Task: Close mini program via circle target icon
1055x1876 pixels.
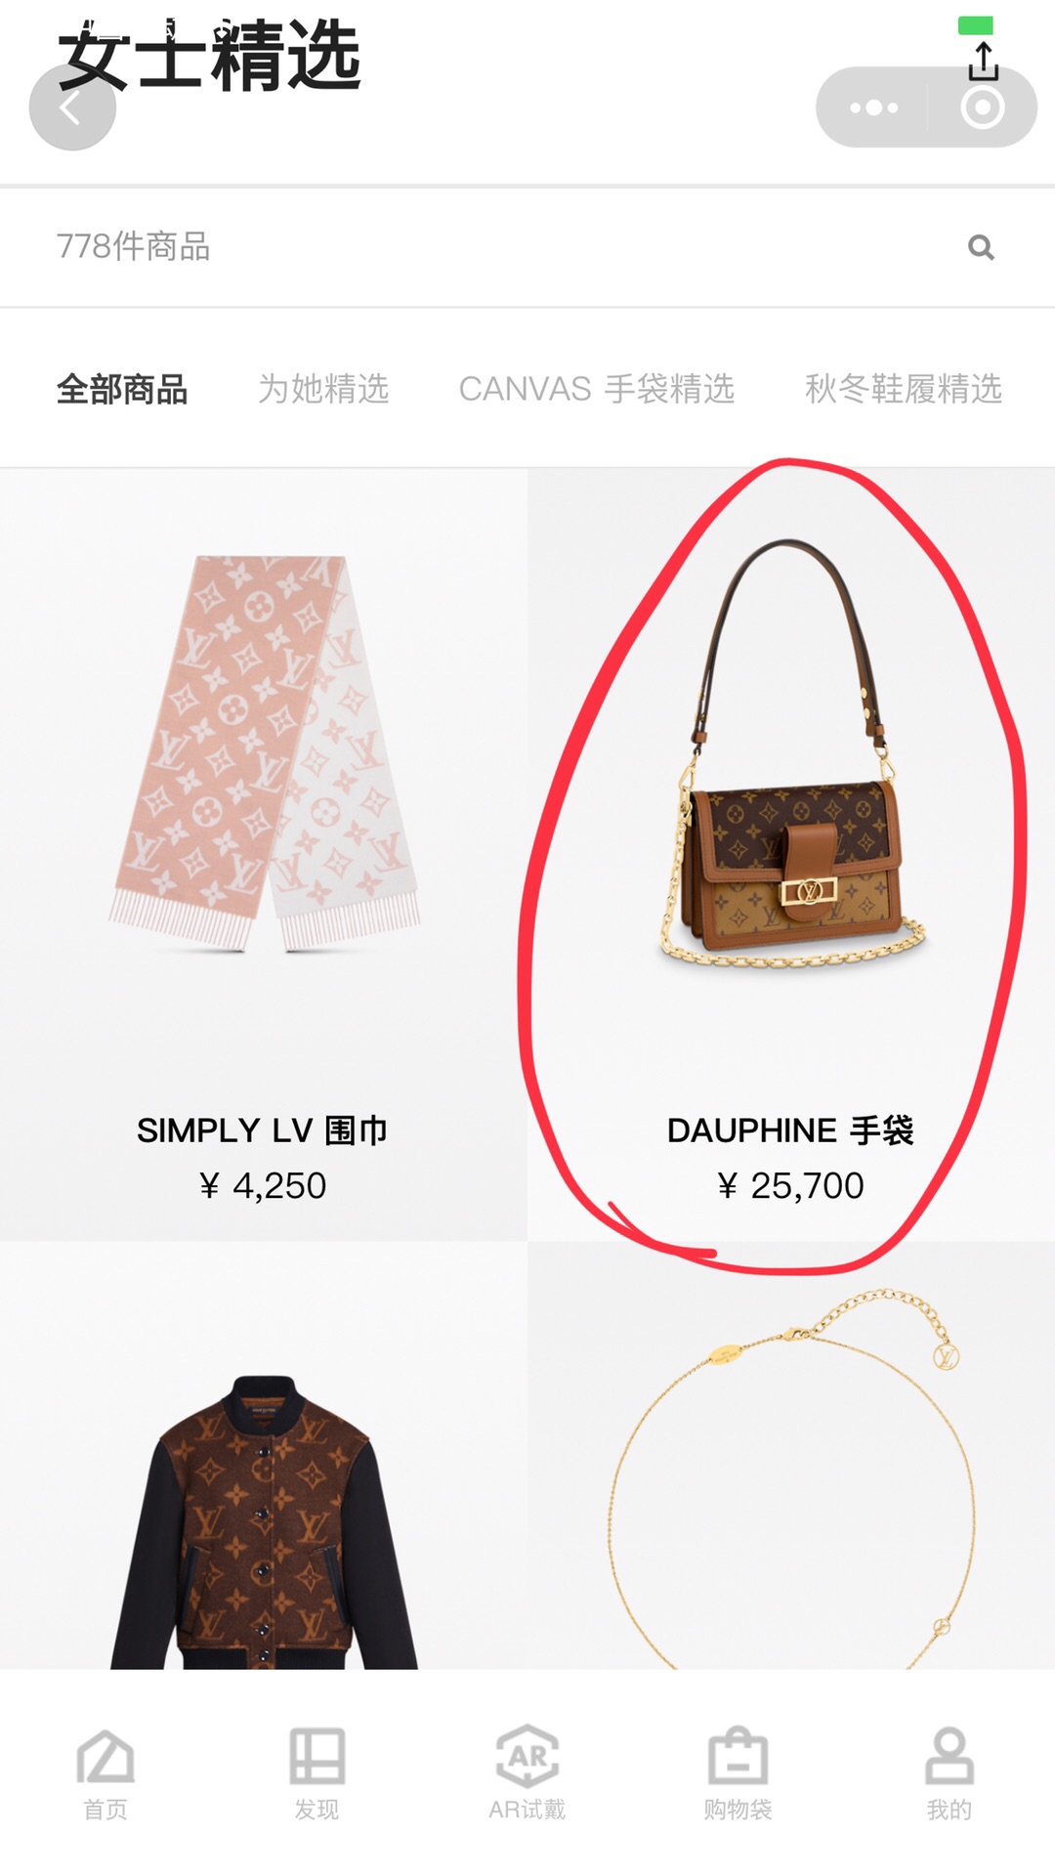Action: (983, 107)
